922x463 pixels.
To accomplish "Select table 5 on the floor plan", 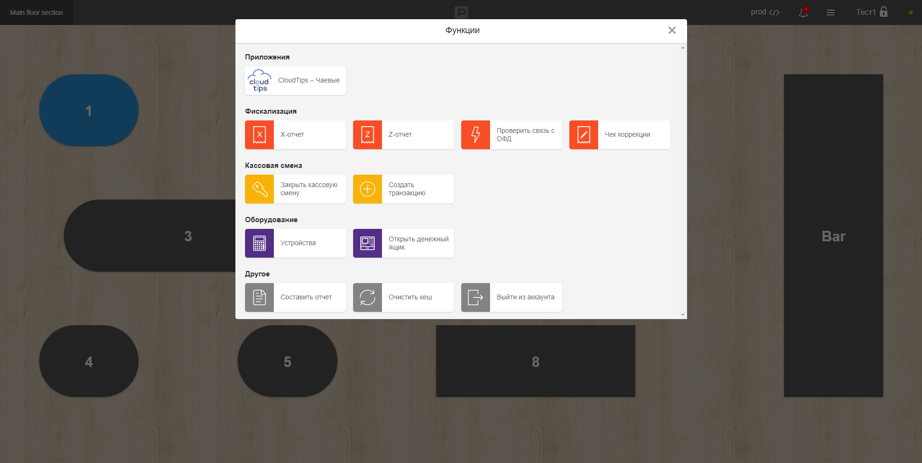I will pos(287,361).
